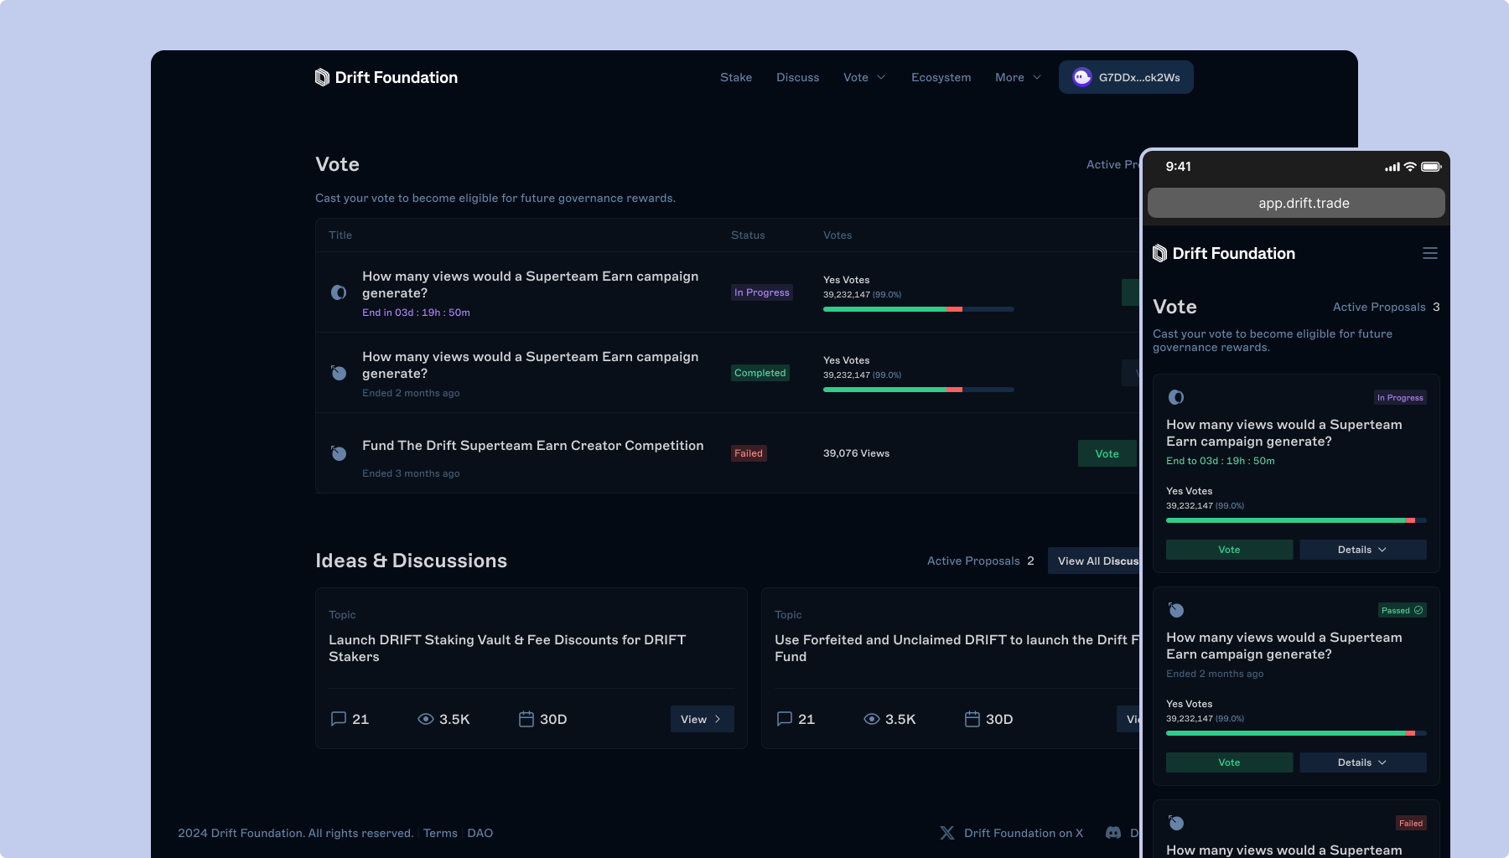Click View on the Launch DRIFT Staking Vault card

pos(702,719)
